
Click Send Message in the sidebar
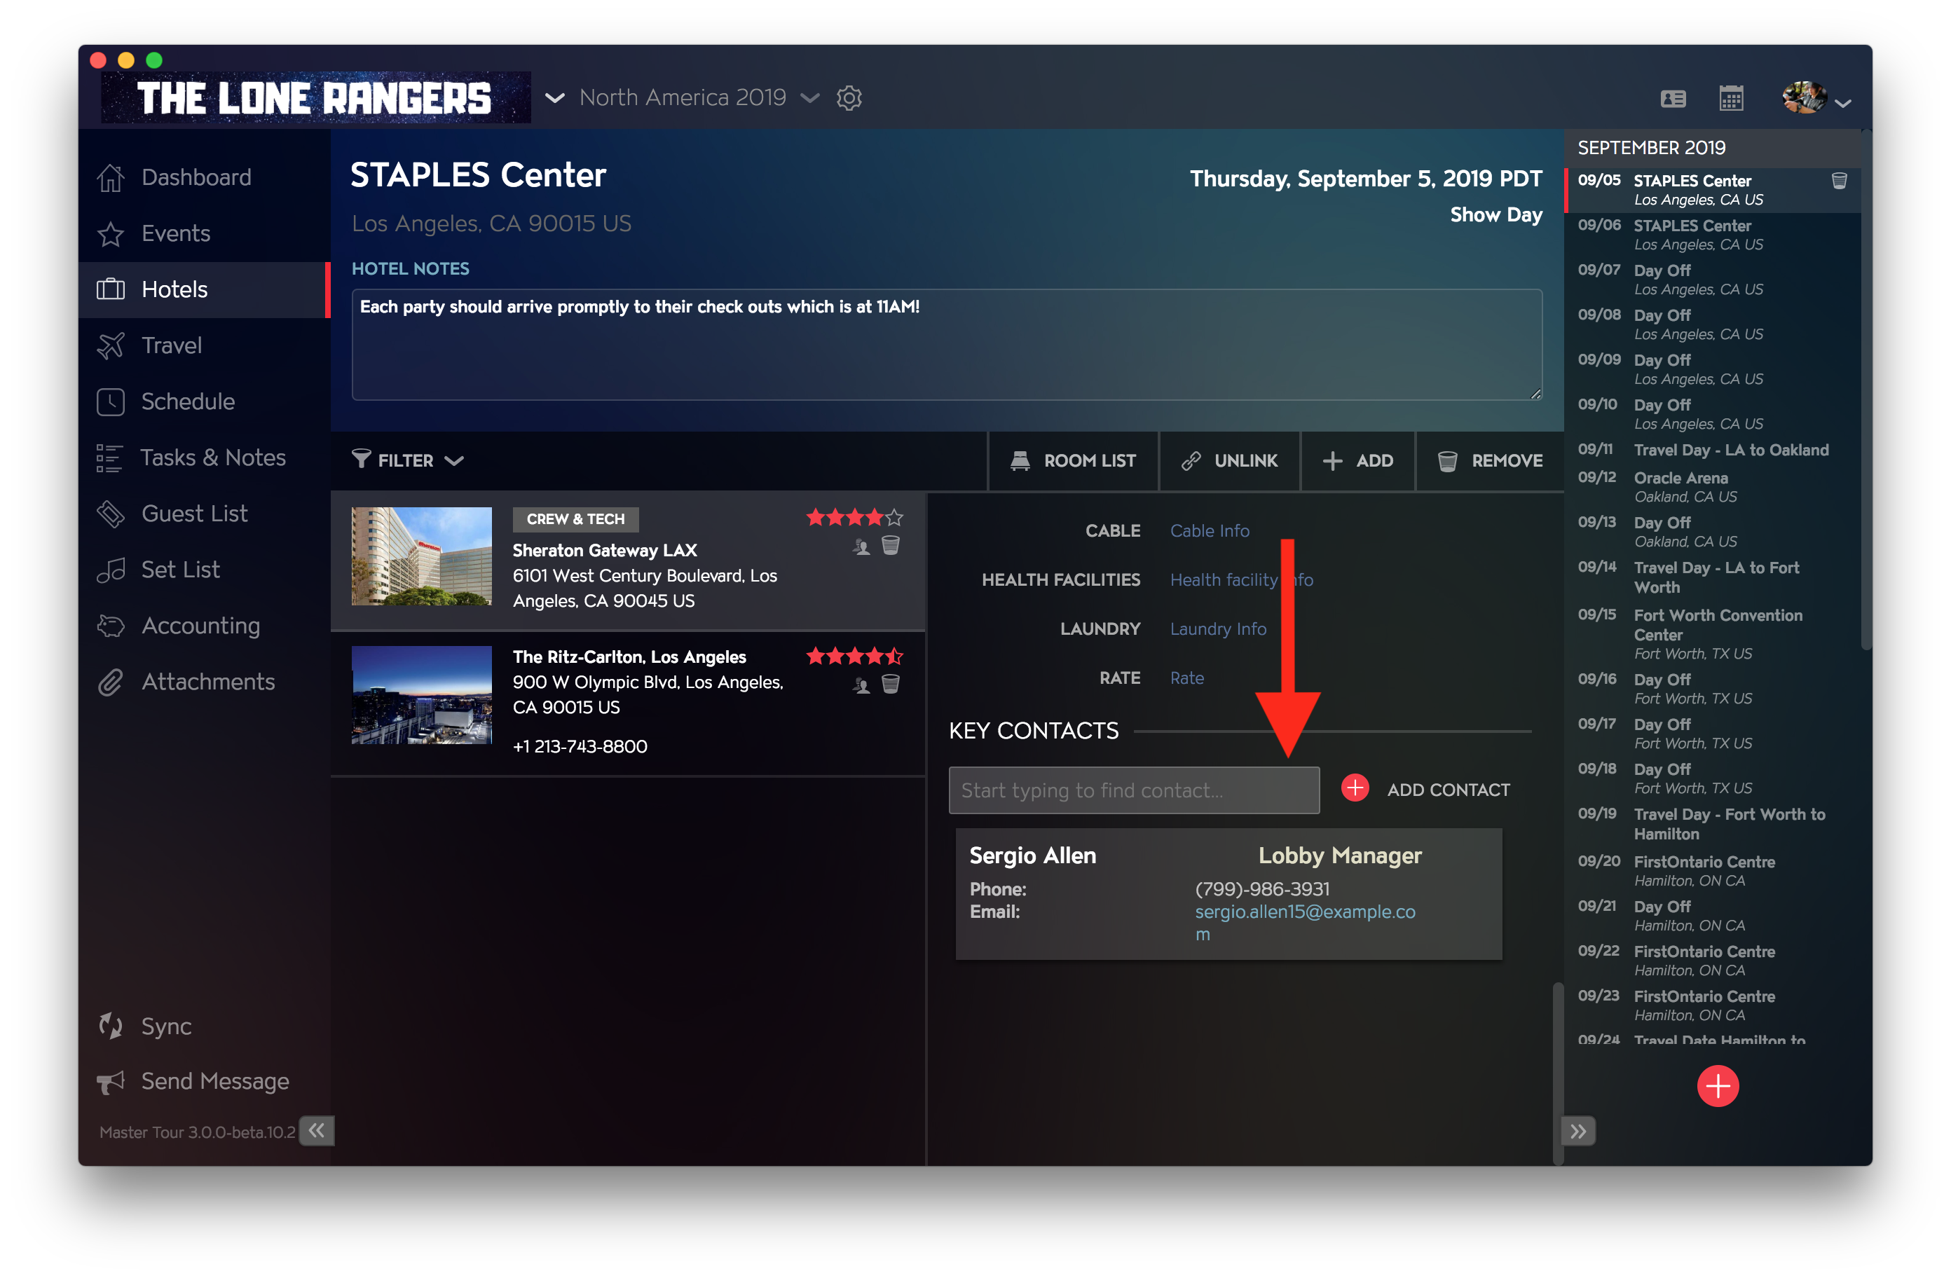tap(214, 1081)
